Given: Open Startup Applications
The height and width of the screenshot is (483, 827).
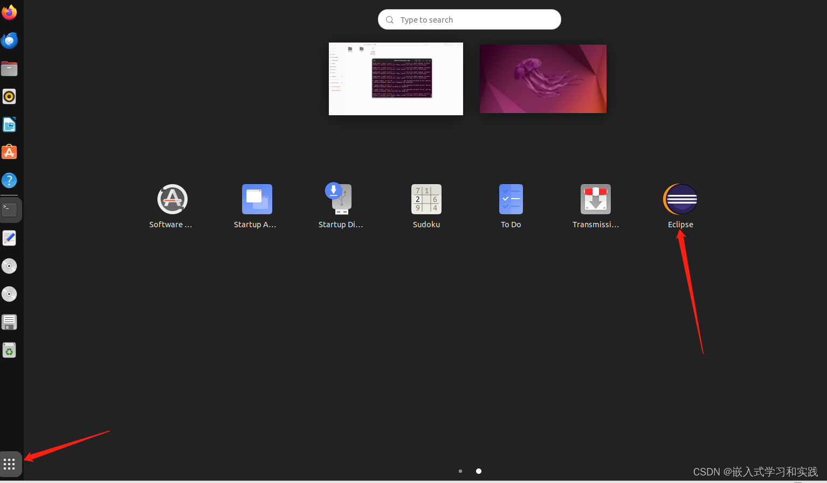Looking at the screenshot, I should click(257, 199).
